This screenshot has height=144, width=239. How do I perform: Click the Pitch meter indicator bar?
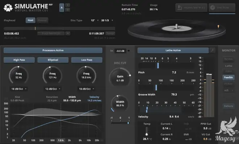(x=158, y=66)
